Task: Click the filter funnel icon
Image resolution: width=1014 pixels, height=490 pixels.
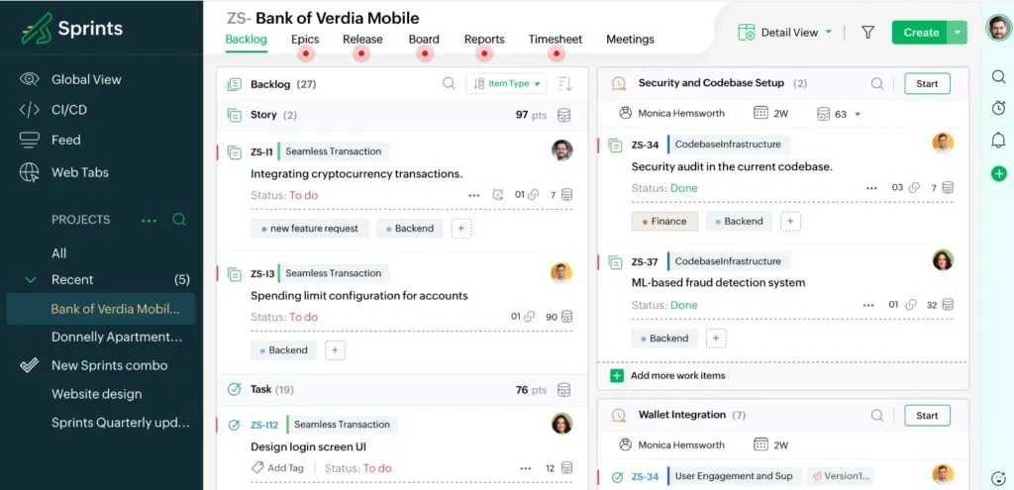Action: (x=867, y=33)
